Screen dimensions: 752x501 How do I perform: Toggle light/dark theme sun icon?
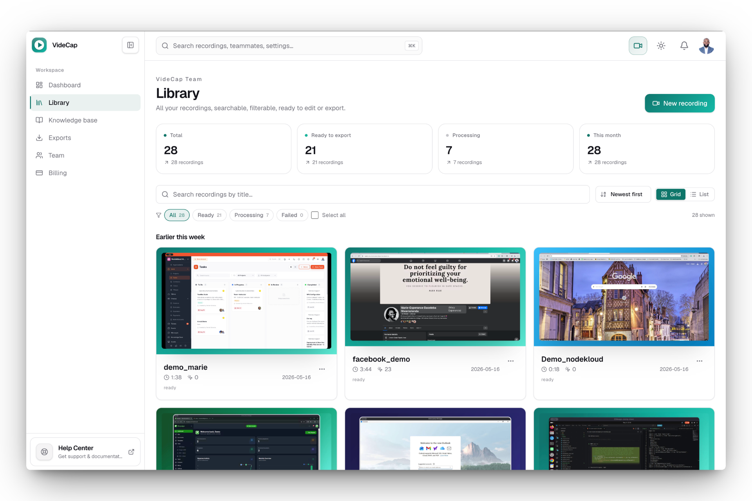pos(661,46)
